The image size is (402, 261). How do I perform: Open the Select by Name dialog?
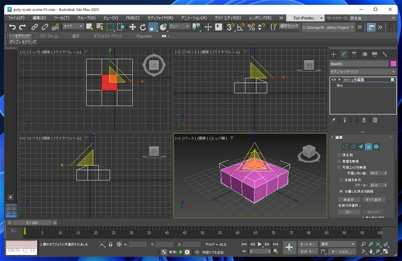tap(99, 27)
